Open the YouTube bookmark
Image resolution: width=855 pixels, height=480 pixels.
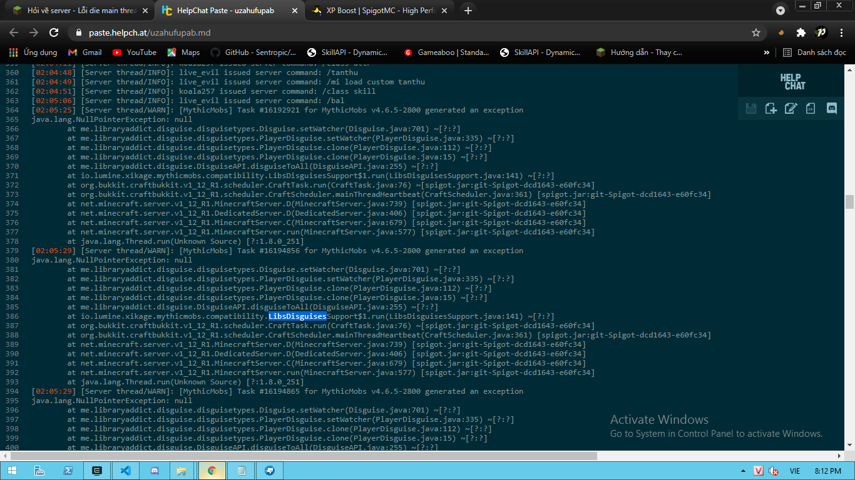tap(135, 52)
